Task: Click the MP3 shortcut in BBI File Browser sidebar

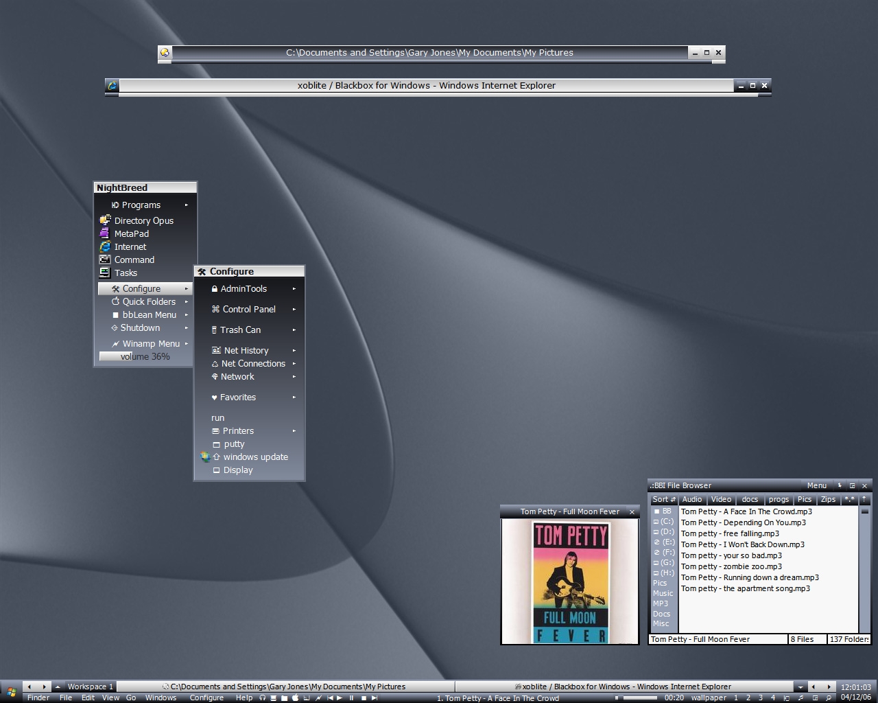Action: pyautogui.click(x=661, y=603)
